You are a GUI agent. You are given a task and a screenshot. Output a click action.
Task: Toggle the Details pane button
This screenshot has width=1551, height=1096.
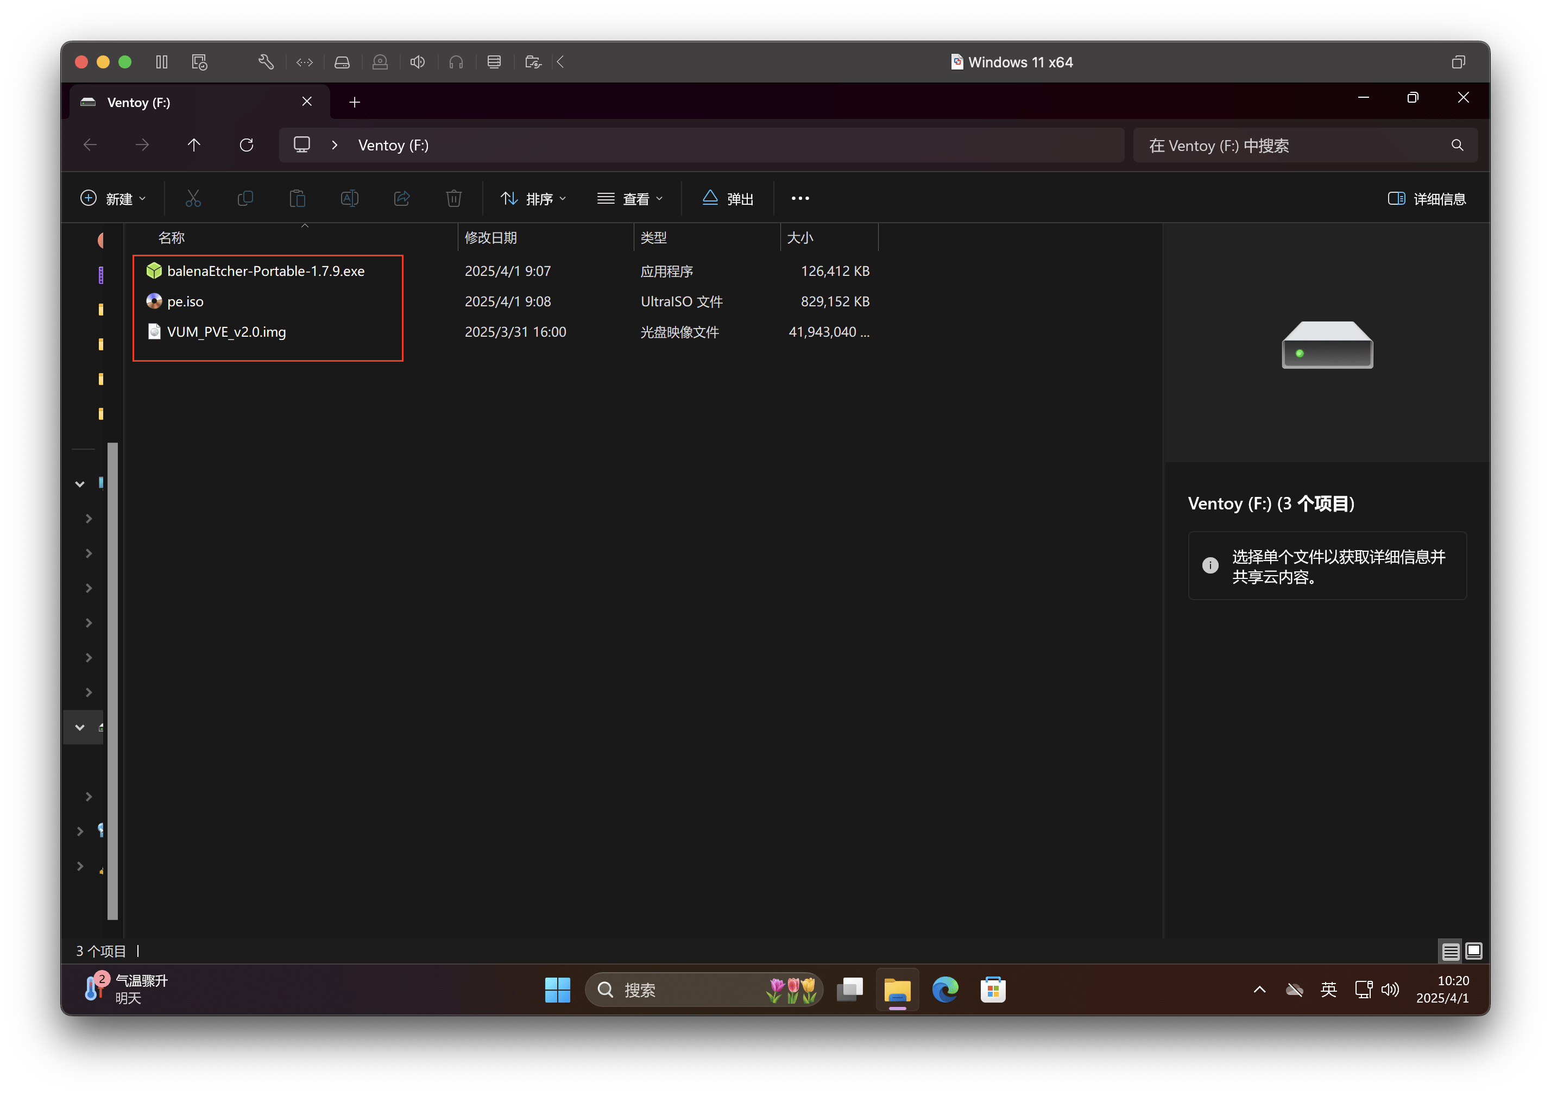pos(1427,199)
